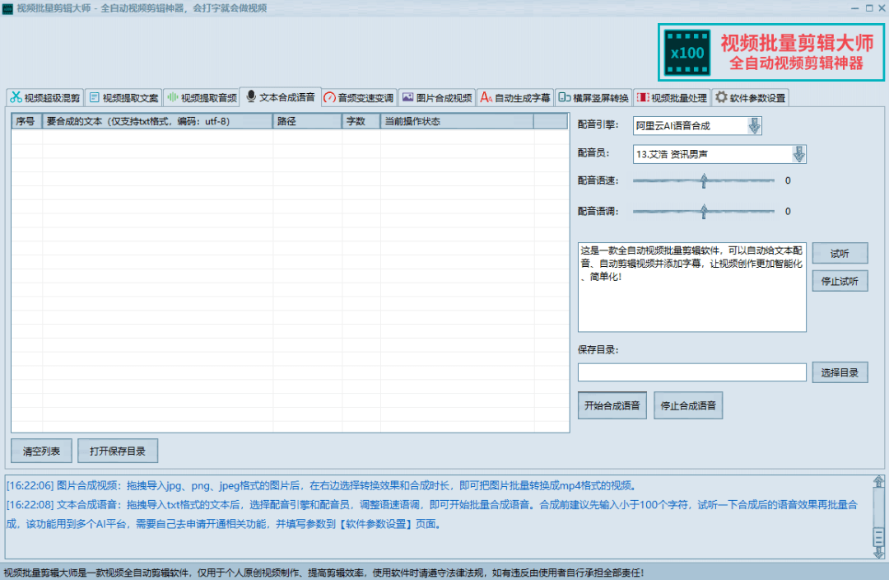The height and width of the screenshot is (580, 889).
Task: Click the speaker icon on 音频变速变调 tab
Action: point(328,97)
